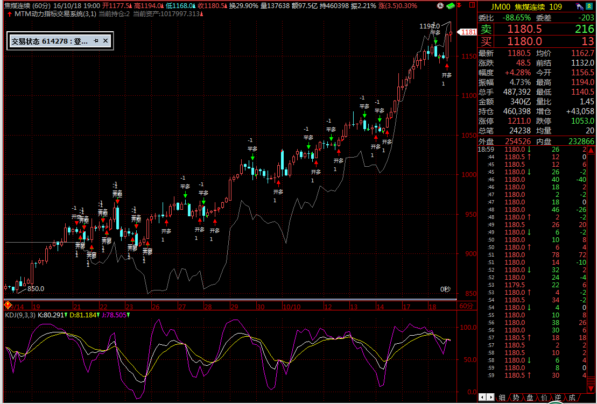Open the 价 tab
Viewport: 597px width, 404px height.
544,398
